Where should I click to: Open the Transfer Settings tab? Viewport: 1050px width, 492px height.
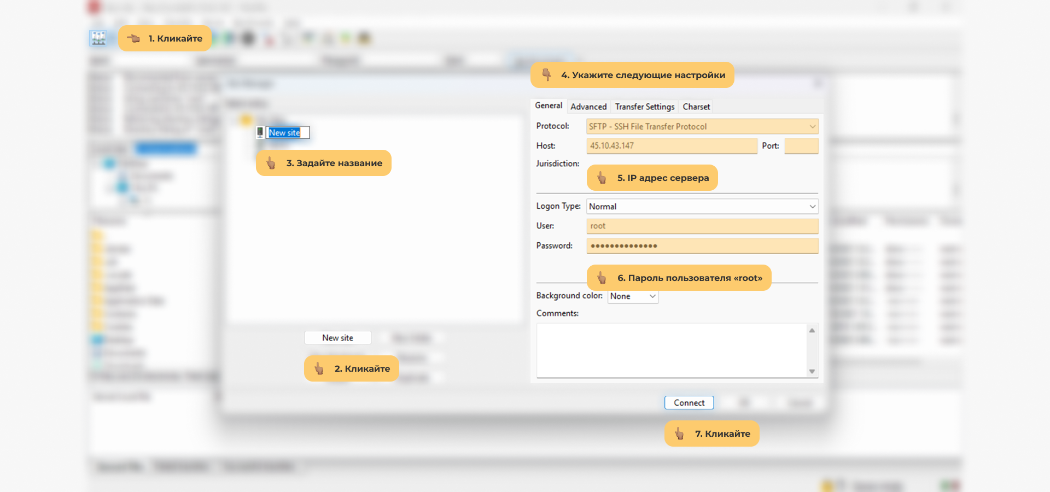[644, 107]
